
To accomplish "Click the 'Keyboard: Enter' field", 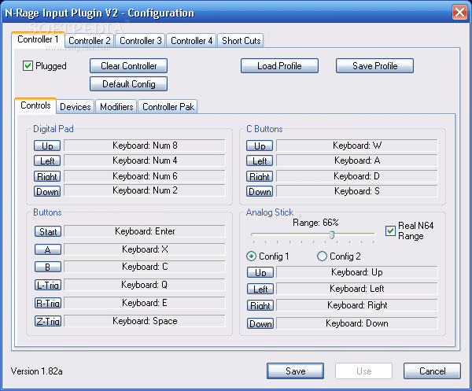I will click(x=145, y=231).
